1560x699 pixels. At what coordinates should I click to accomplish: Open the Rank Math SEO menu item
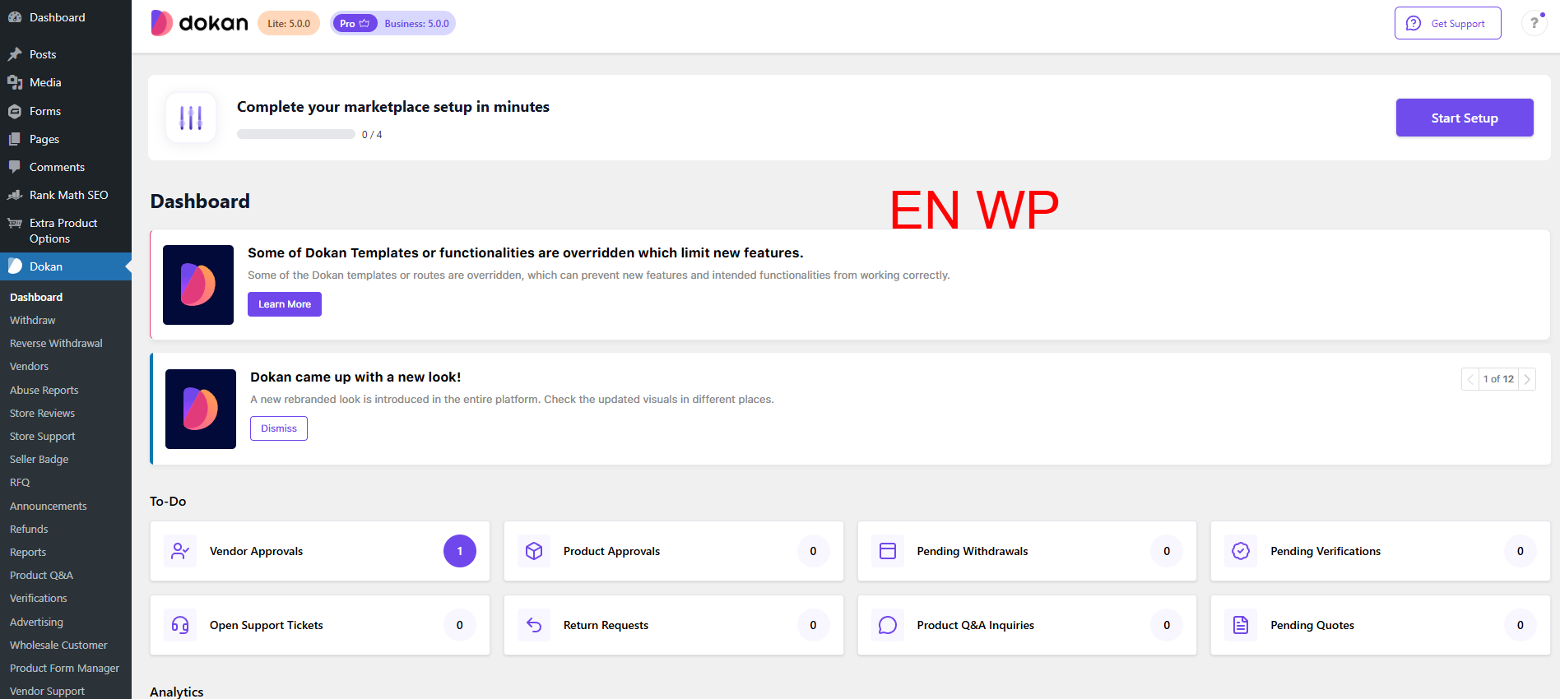(66, 195)
